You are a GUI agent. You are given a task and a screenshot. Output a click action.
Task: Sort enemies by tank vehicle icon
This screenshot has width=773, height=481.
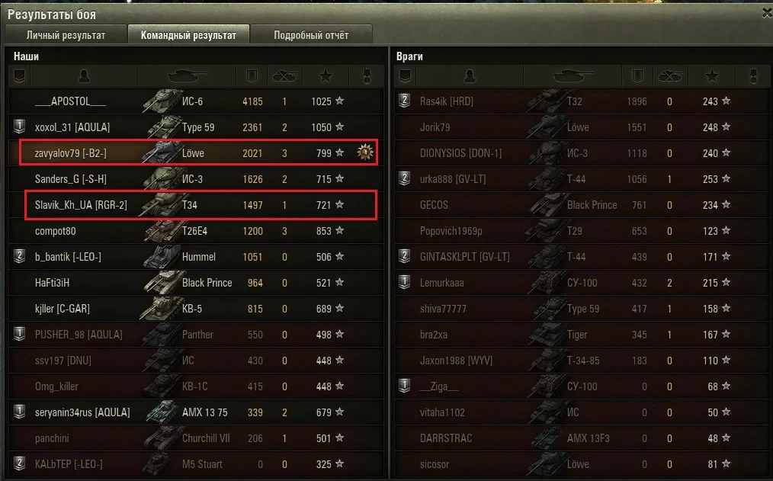[x=573, y=76]
